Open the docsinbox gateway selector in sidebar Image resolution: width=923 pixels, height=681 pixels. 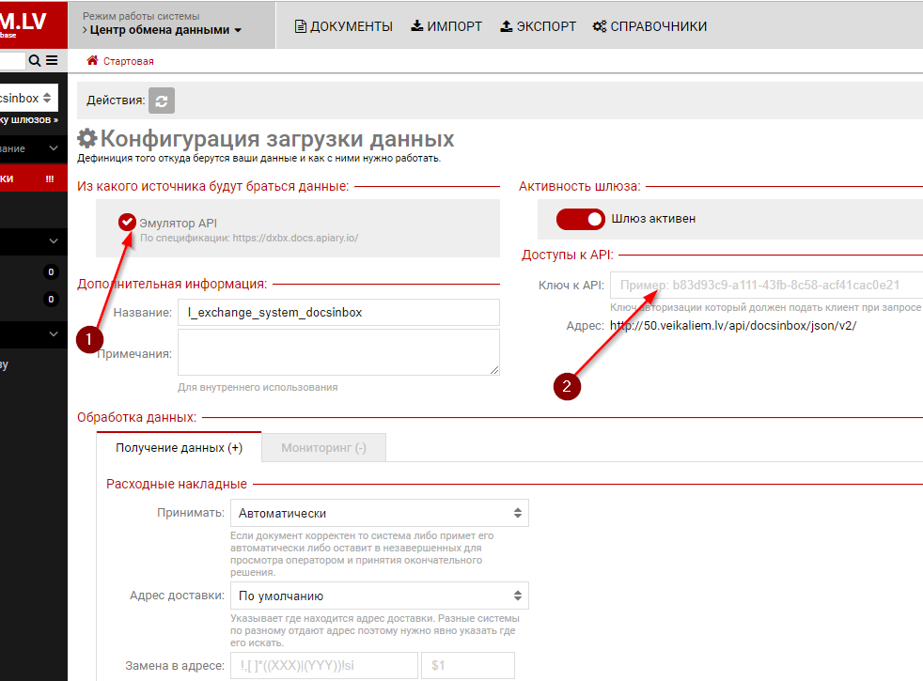click(28, 98)
